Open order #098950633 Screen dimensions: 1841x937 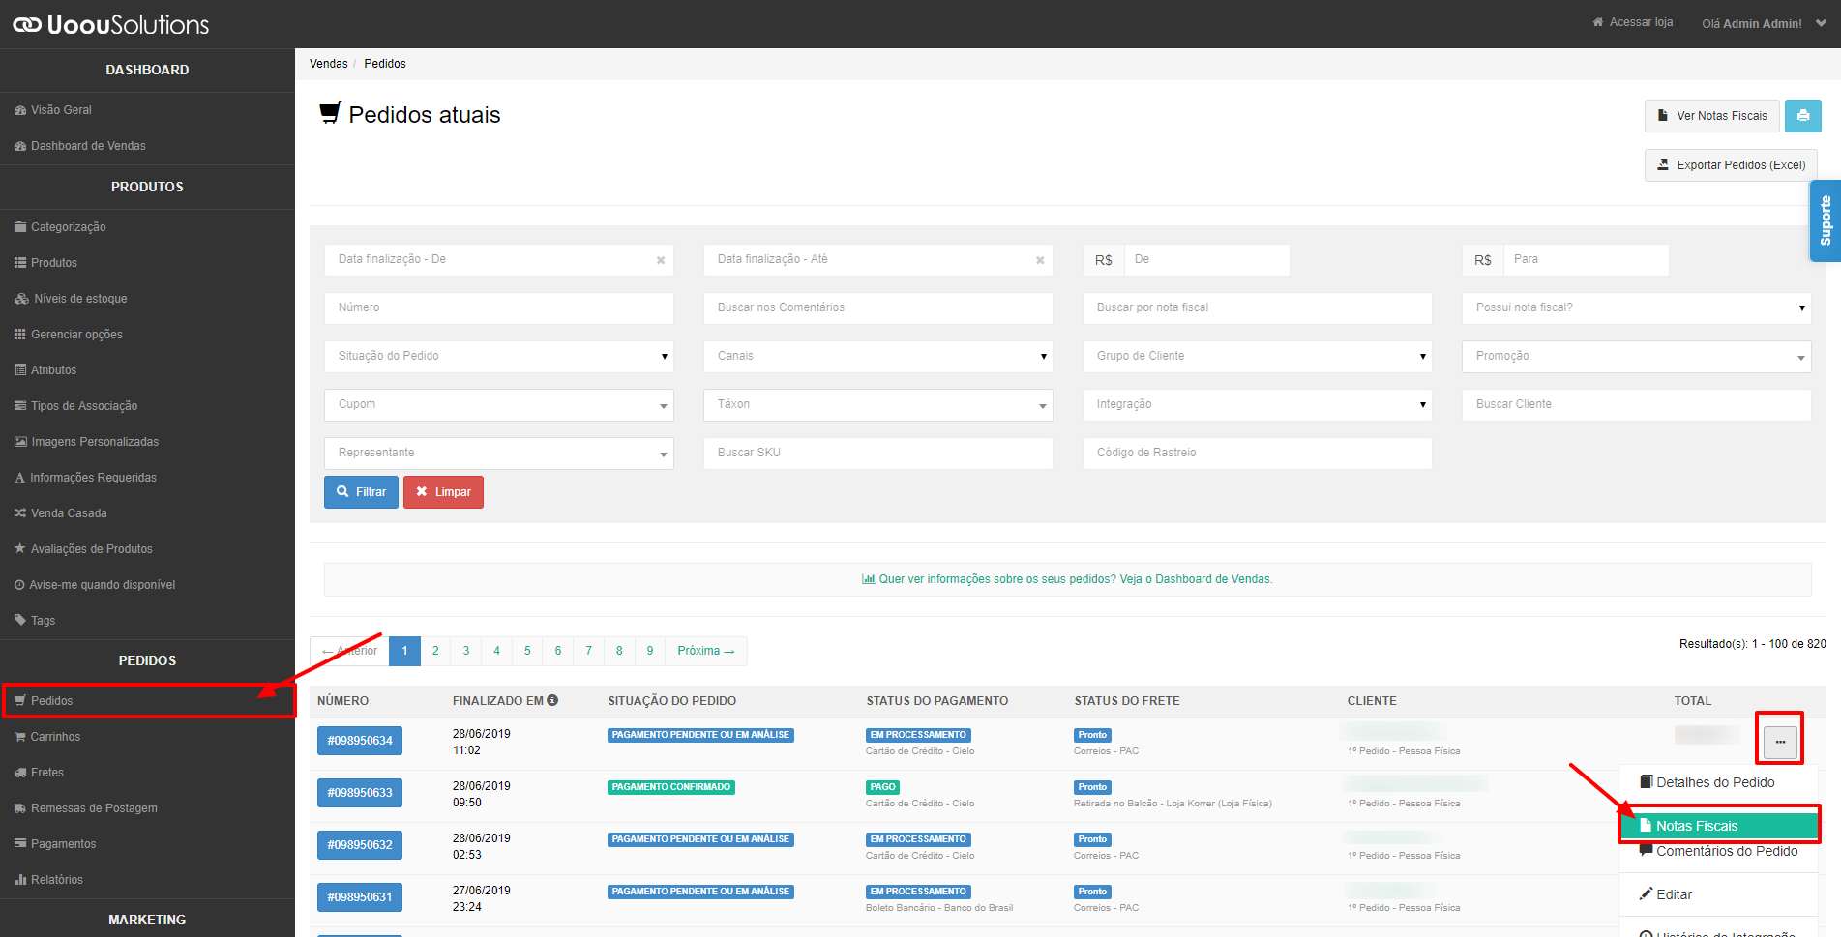[x=360, y=793]
